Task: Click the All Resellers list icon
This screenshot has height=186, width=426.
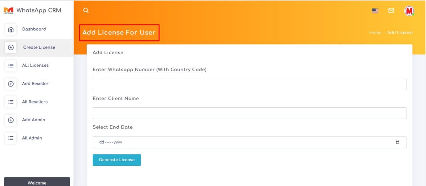Action: coord(11,102)
